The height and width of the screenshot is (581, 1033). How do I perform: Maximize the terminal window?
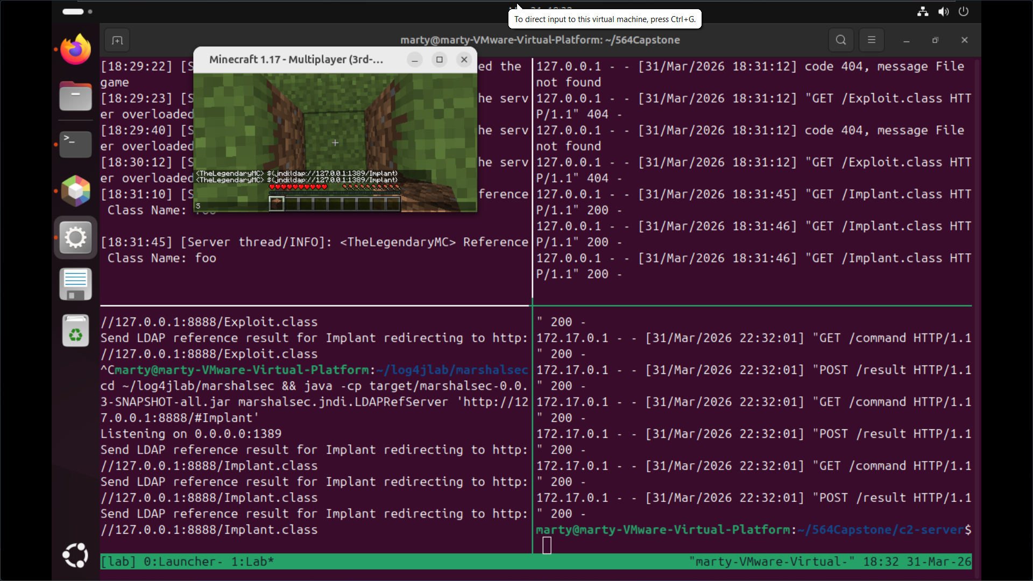(x=936, y=40)
